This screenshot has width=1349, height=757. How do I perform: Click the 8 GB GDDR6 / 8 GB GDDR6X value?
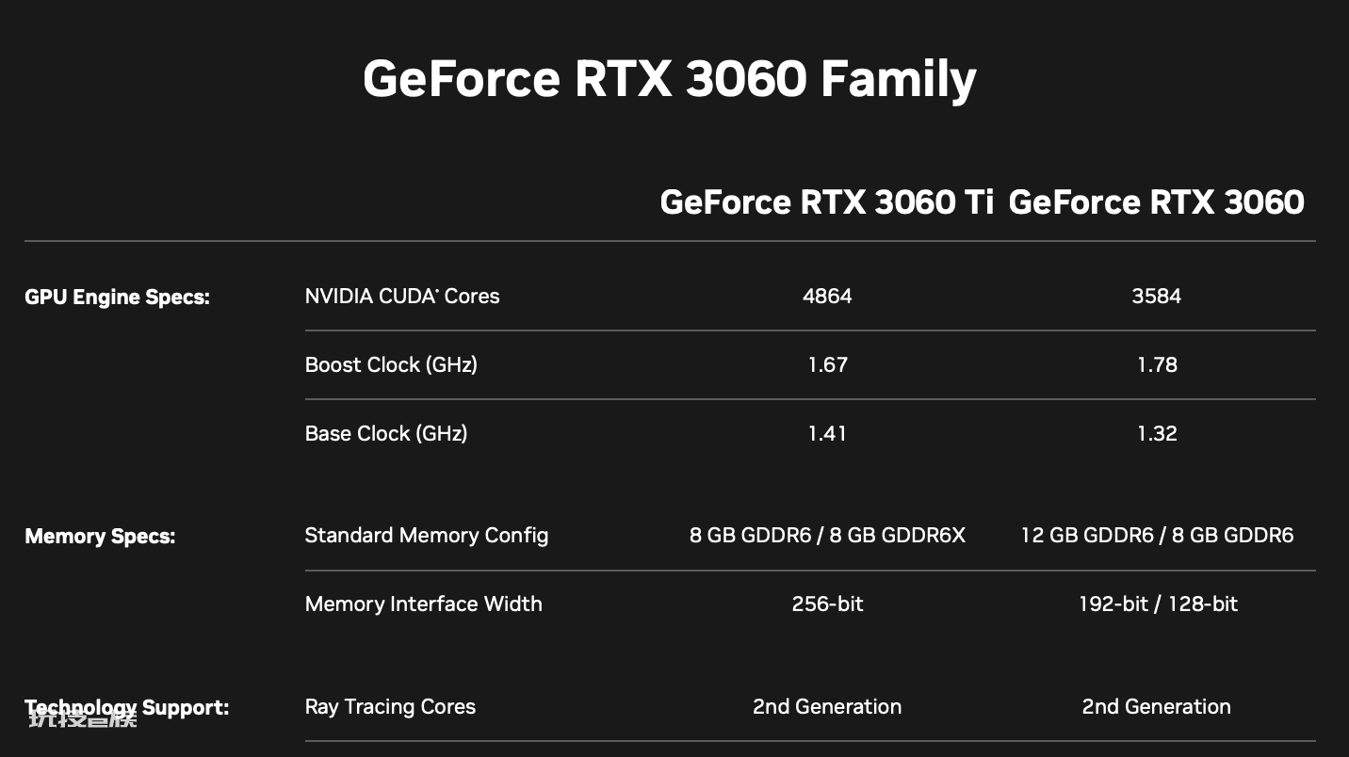(x=827, y=536)
